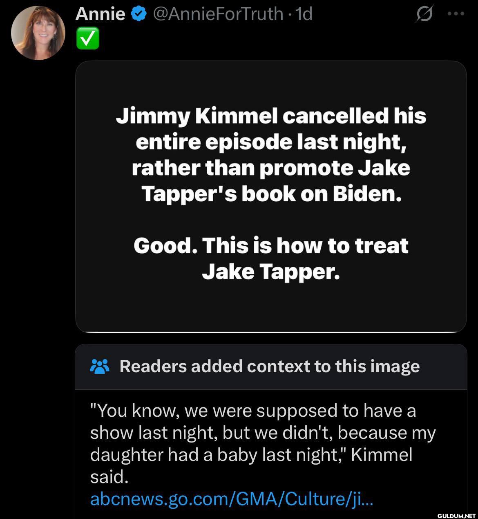The image size is (478, 519).
Task: Click the 'entire episode last night,' line
Action: pos(271,142)
